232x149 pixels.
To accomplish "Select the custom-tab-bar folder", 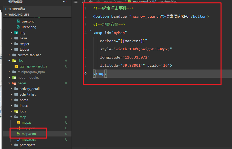I will point(29,55).
